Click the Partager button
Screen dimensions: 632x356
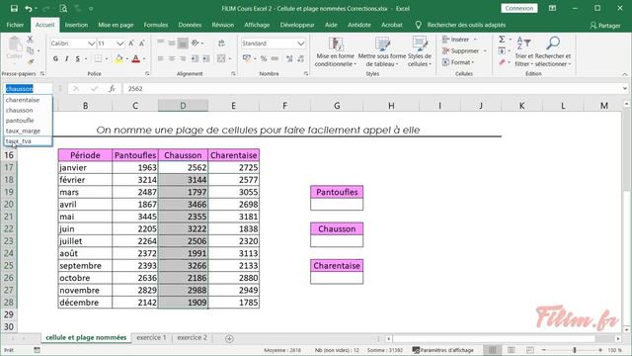tap(605, 25)
